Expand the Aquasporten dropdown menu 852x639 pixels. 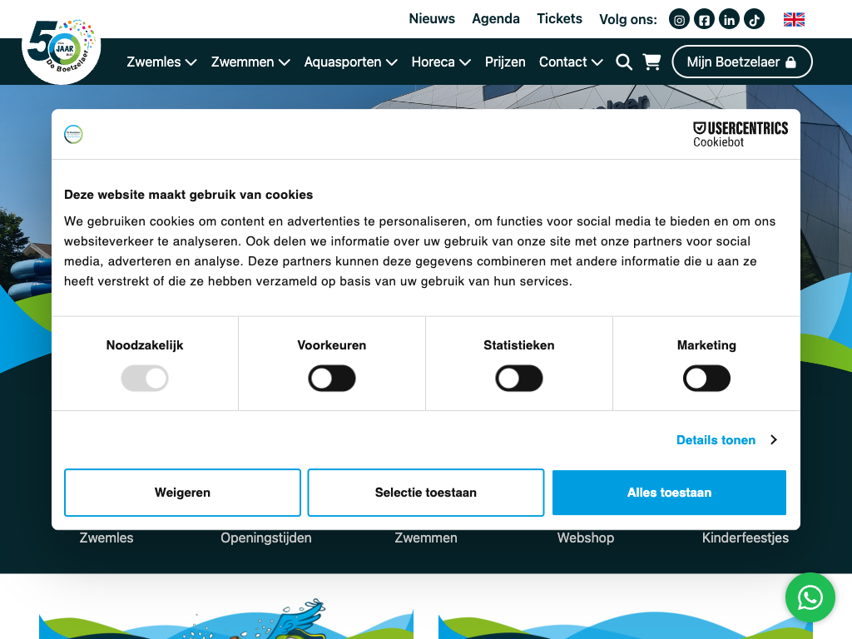coord(350,62)
